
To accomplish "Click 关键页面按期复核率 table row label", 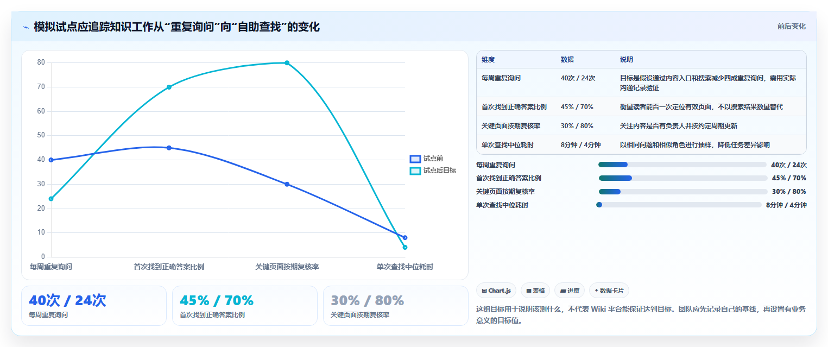I will point(511,126).
